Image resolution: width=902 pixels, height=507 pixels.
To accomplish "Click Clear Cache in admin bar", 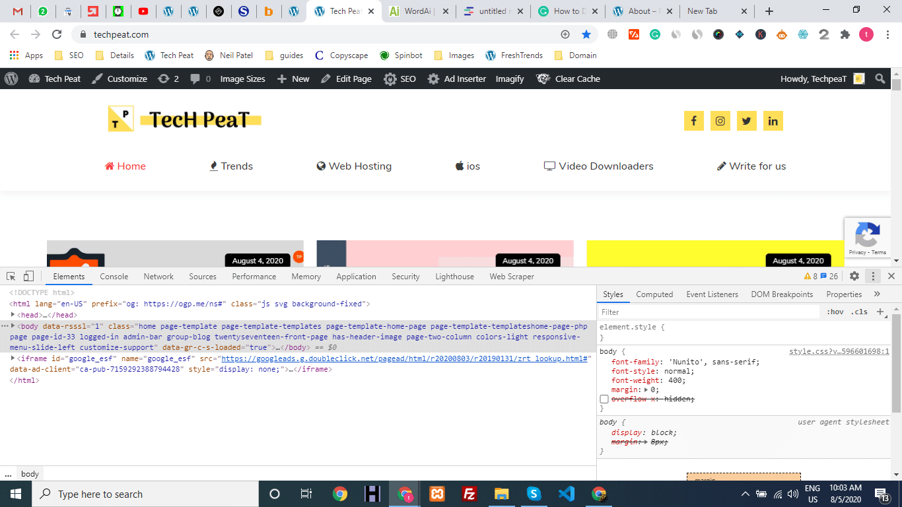I will [x=568, y=79].
